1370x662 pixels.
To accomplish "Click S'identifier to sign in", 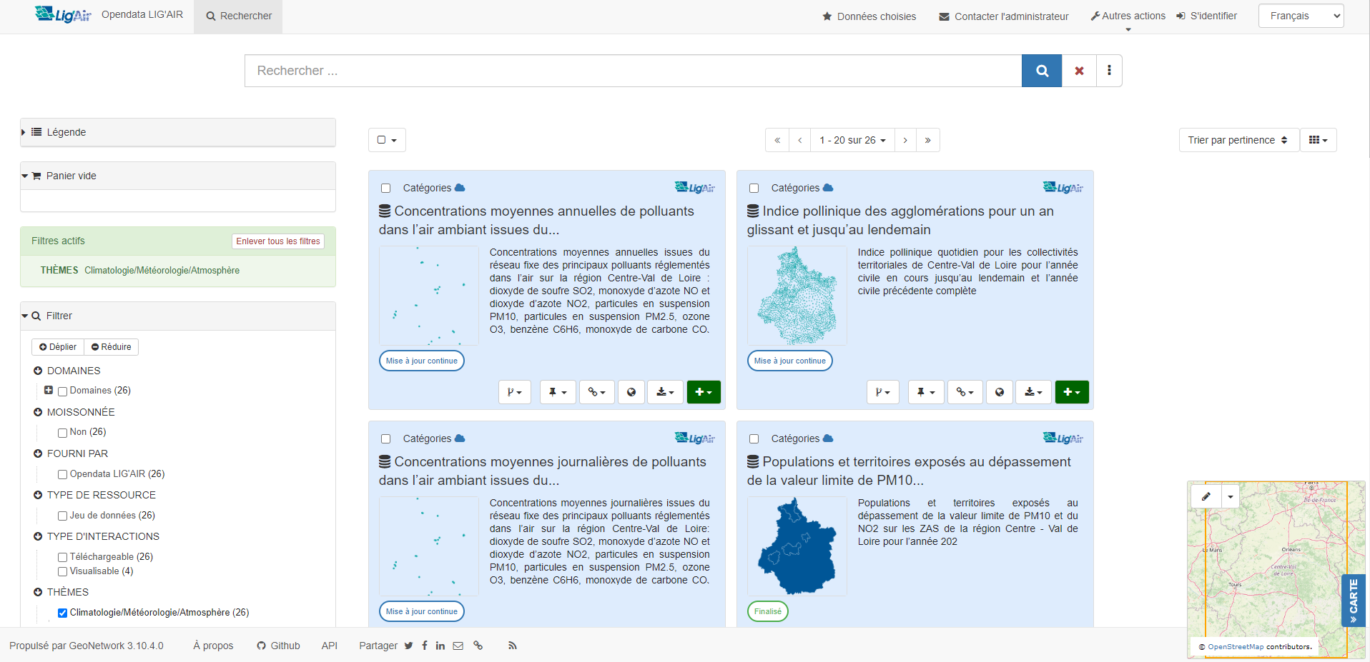I will (1207, 16).
